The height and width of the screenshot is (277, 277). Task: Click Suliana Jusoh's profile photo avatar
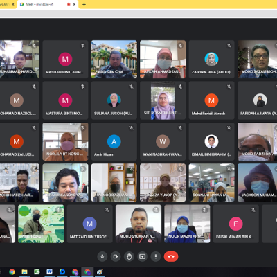tap(114, 100)
